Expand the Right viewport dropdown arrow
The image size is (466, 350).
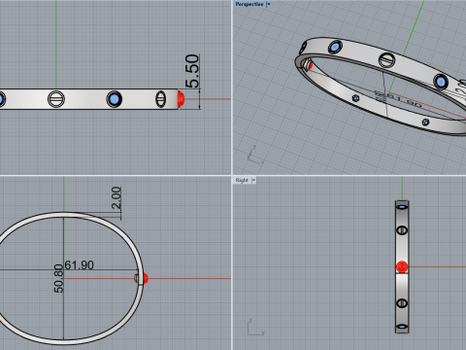253,180
